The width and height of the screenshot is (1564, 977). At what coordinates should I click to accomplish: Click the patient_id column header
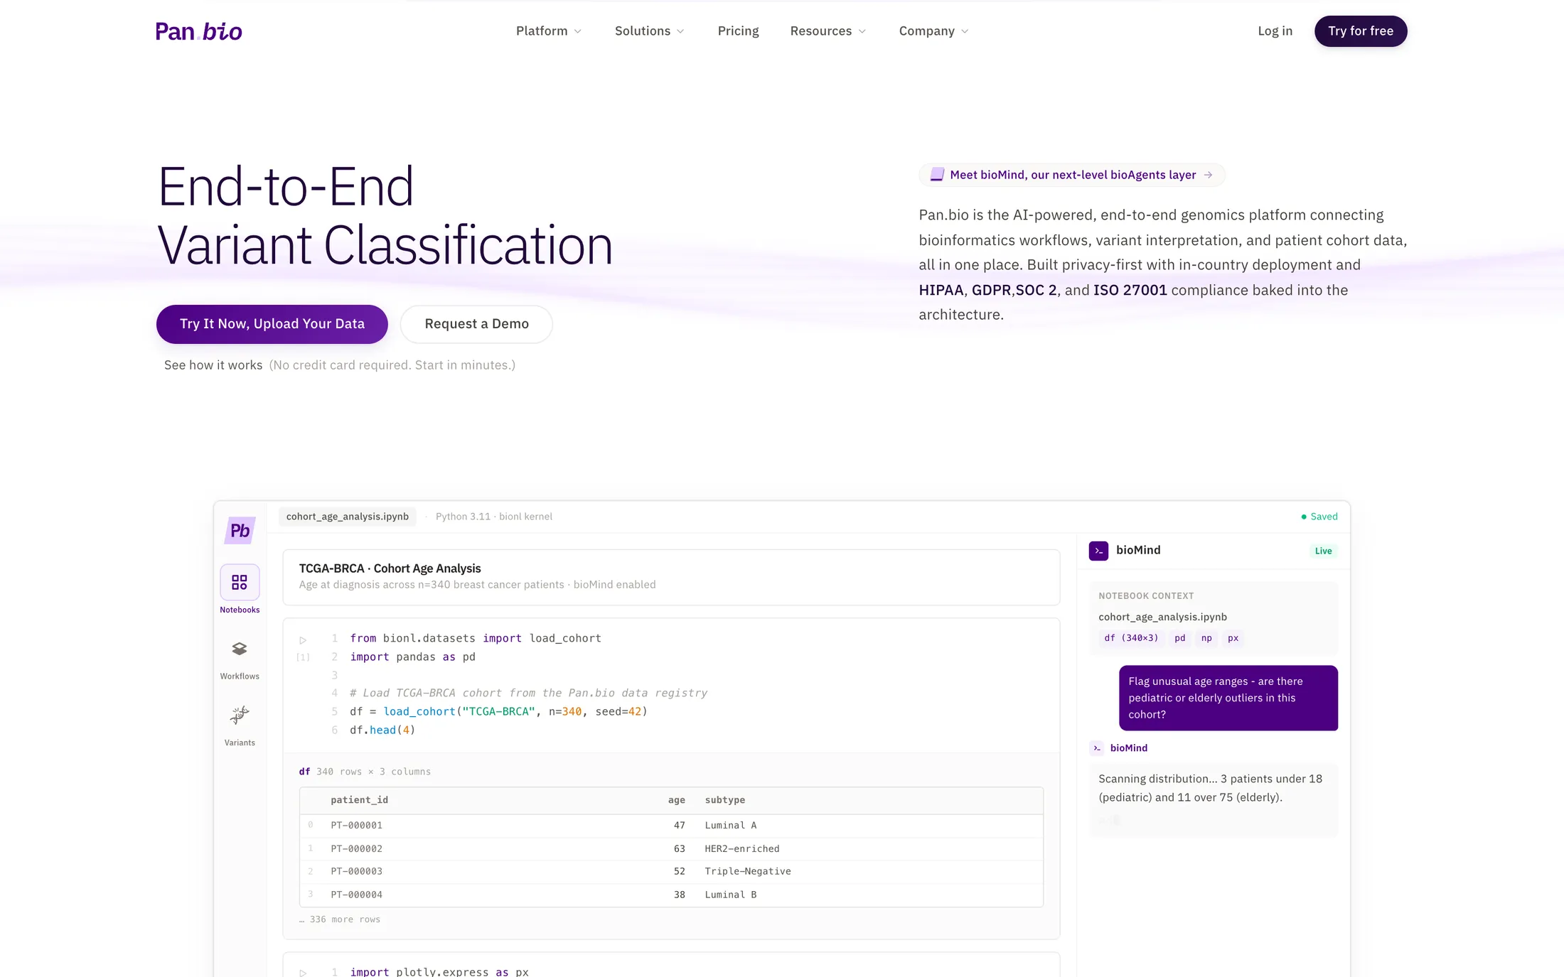pyautogui.click(x=359, y=800)
